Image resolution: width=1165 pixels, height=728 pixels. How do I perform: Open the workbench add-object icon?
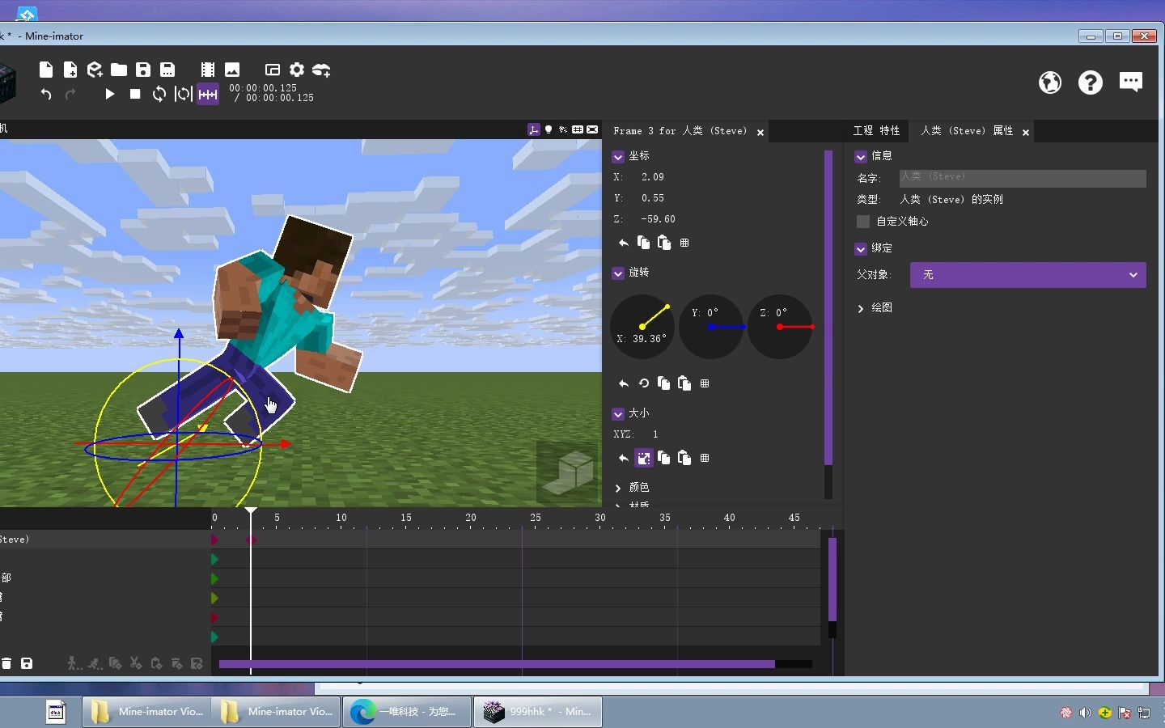[321, 70]
